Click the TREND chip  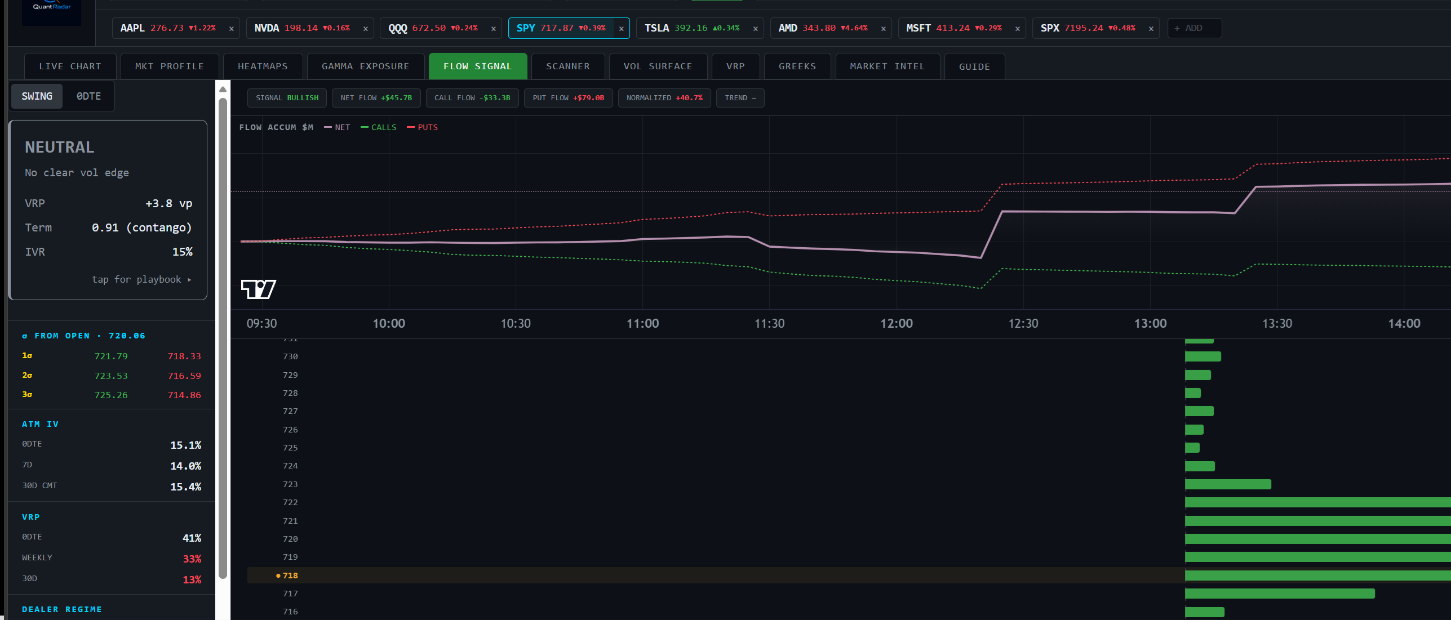tap(740, 98)
